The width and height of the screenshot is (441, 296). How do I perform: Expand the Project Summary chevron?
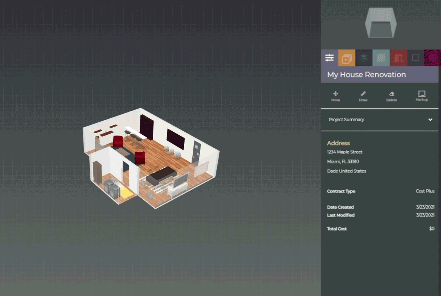430,120
